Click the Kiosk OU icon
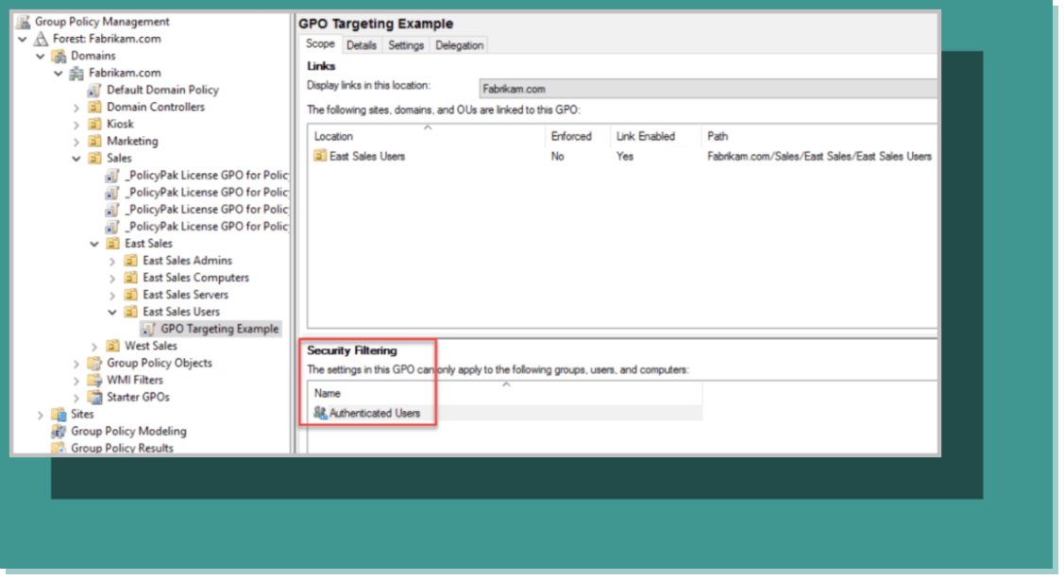1064x580 pixels. coord(95,124)
